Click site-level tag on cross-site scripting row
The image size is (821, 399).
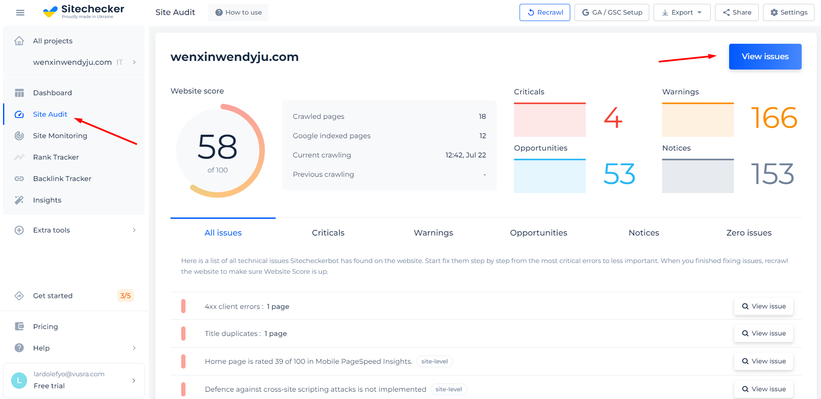point(449,389)
